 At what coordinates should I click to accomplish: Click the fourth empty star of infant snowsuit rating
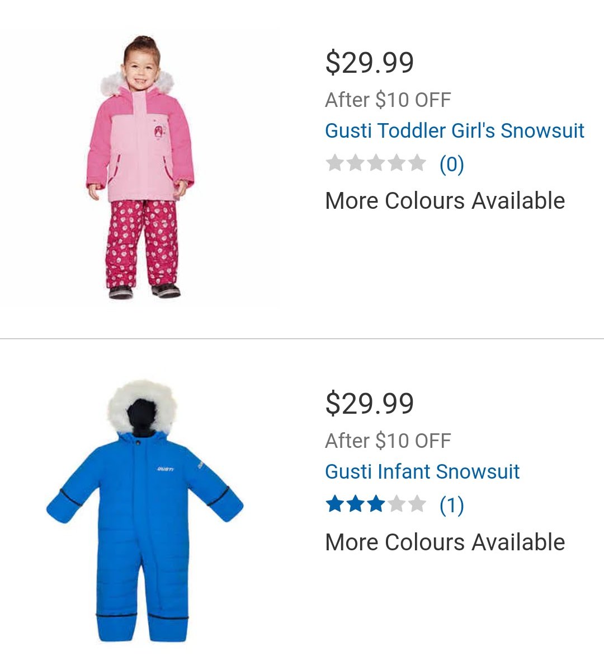tap(396, 503)
